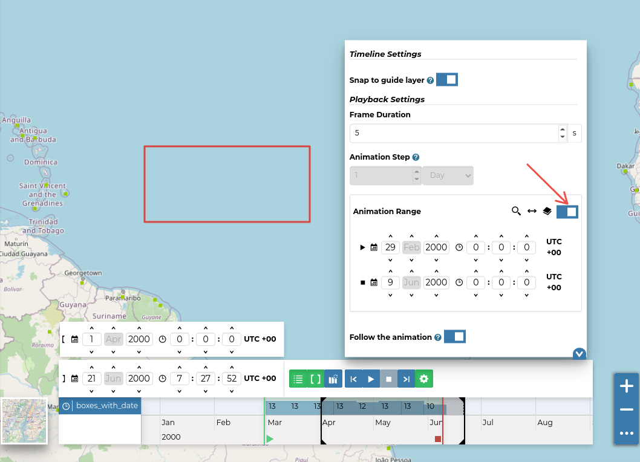
Task: Click the Frame Duration input field
Action: 454,133
